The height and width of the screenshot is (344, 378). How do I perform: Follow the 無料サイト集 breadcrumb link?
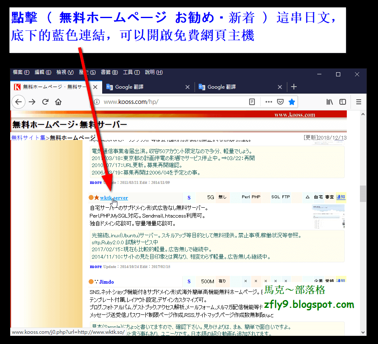pyautogui.click(x=28, y=138)
